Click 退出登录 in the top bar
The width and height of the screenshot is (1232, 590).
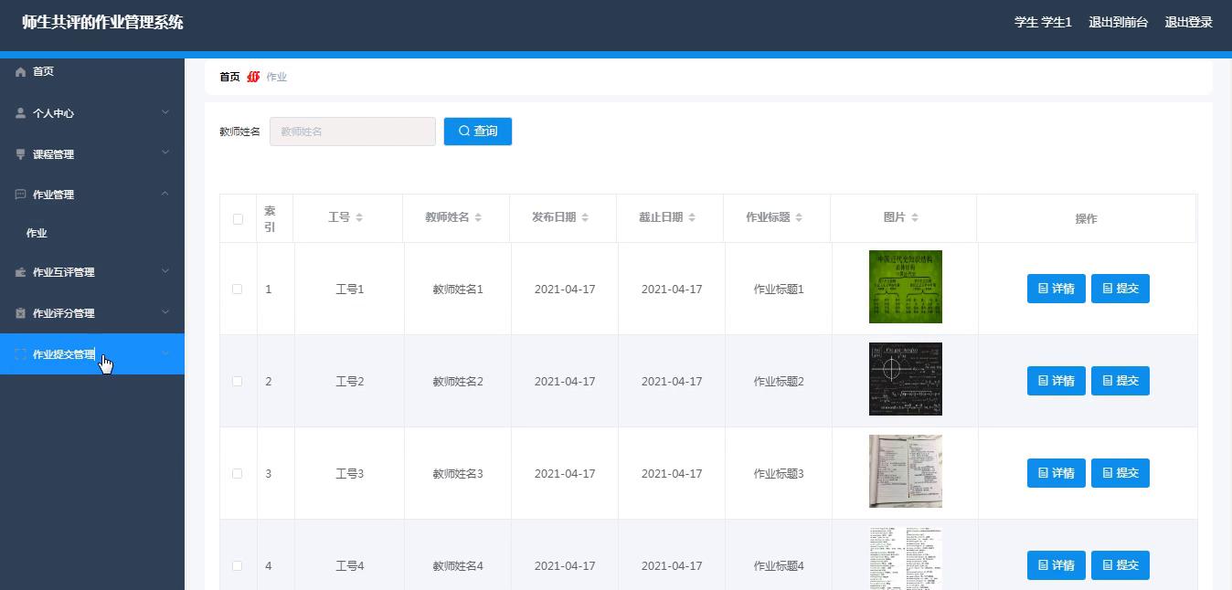(1188, 22)
